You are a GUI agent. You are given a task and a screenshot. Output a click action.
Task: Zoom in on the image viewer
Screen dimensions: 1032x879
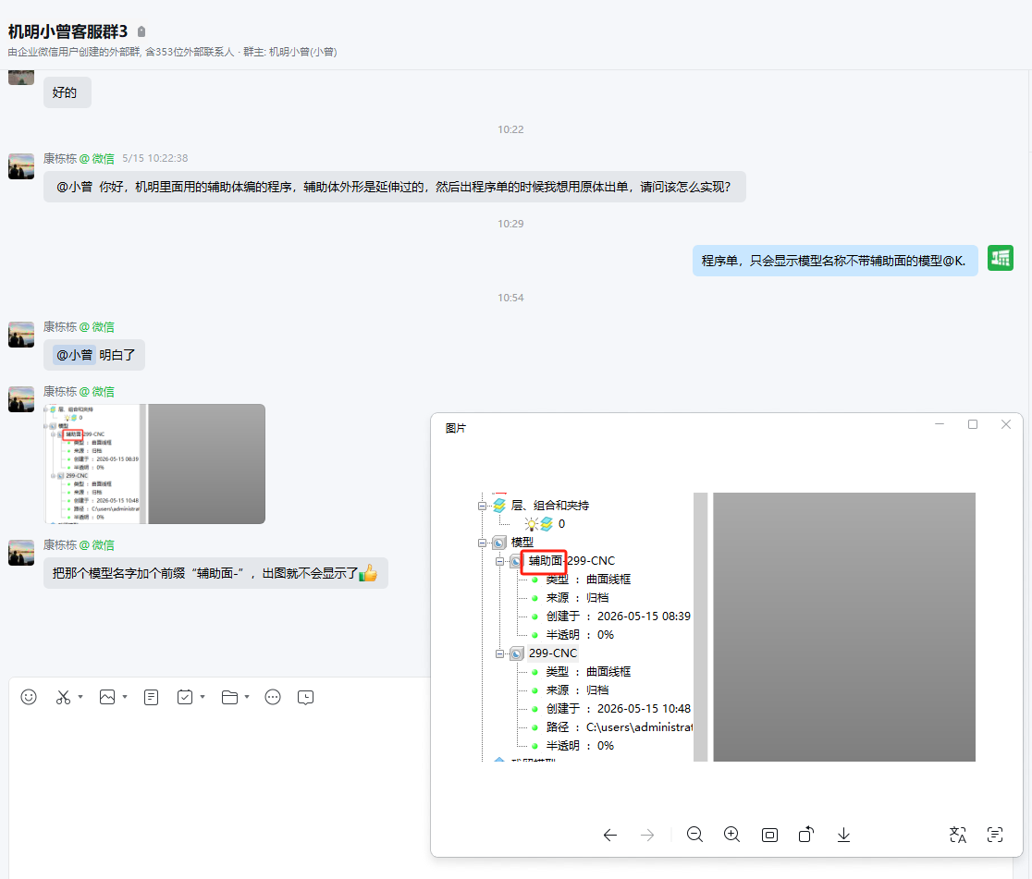[731, 835]
